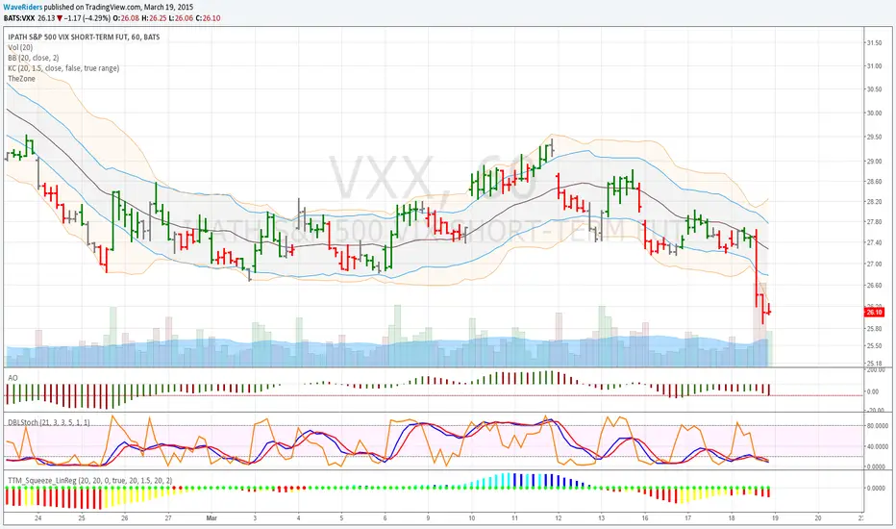Click the 16 date label on time axis
The height and width of the screenshot is (529, 896).
[644, 518]
